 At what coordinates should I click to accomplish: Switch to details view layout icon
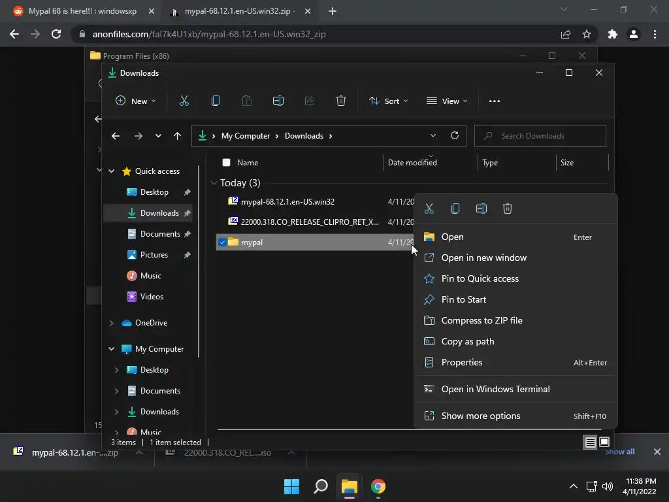[590, 443]
